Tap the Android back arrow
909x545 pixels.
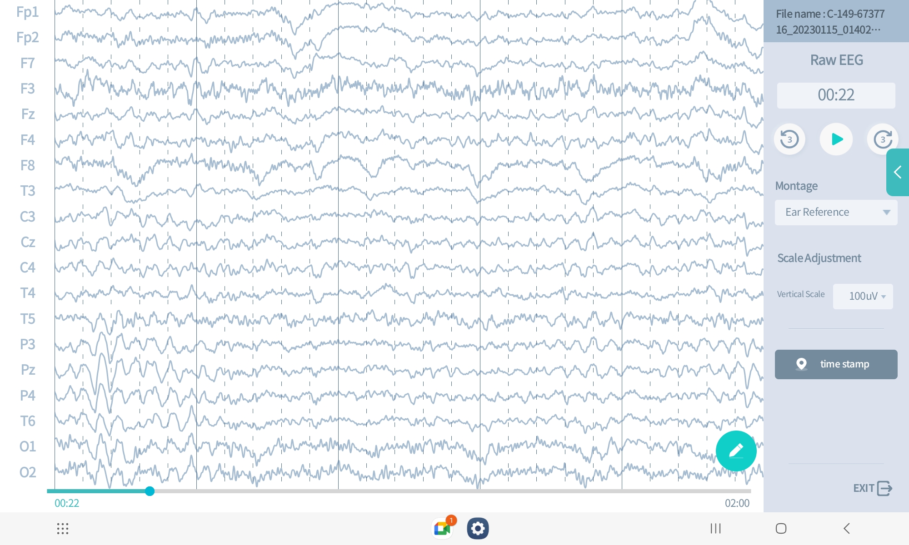coord(846,528)
